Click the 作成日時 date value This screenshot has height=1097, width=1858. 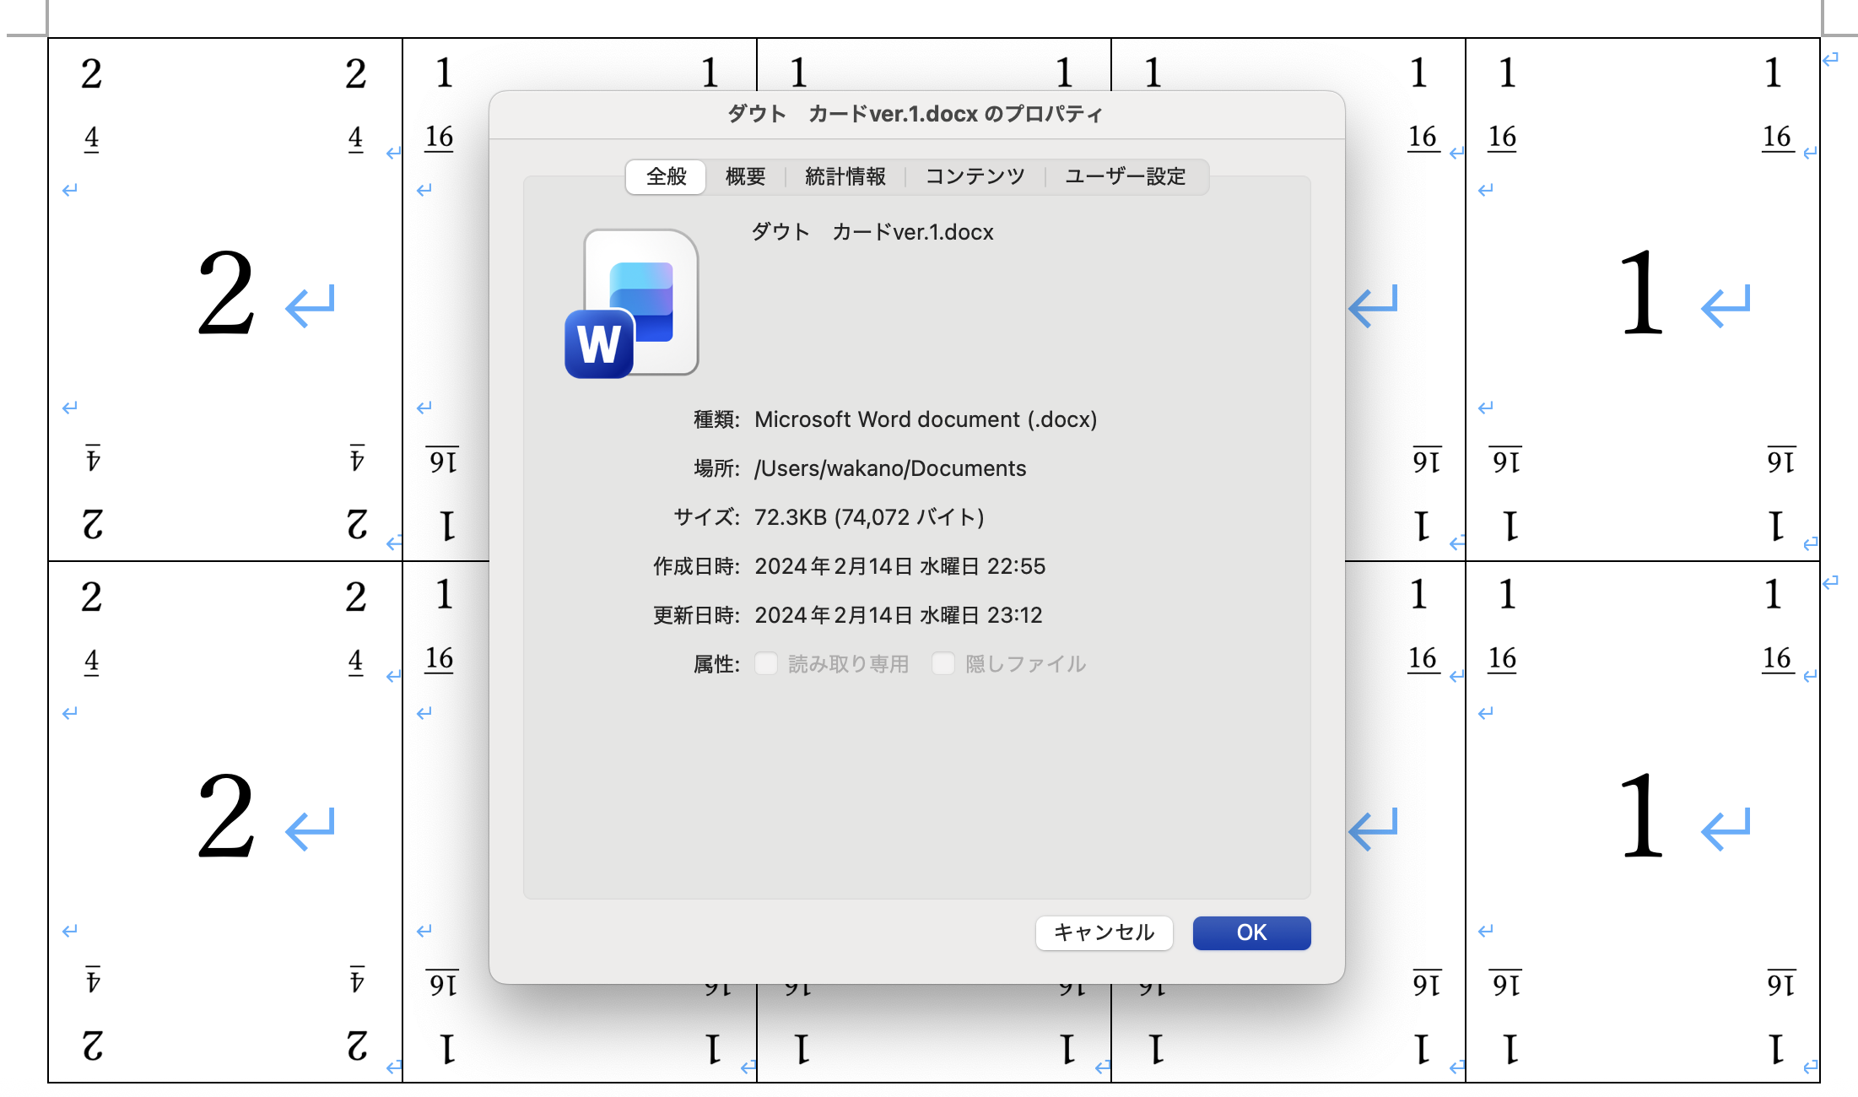click(x=899, y=566)
